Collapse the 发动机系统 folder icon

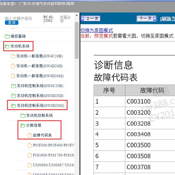(x=7, y=46)
